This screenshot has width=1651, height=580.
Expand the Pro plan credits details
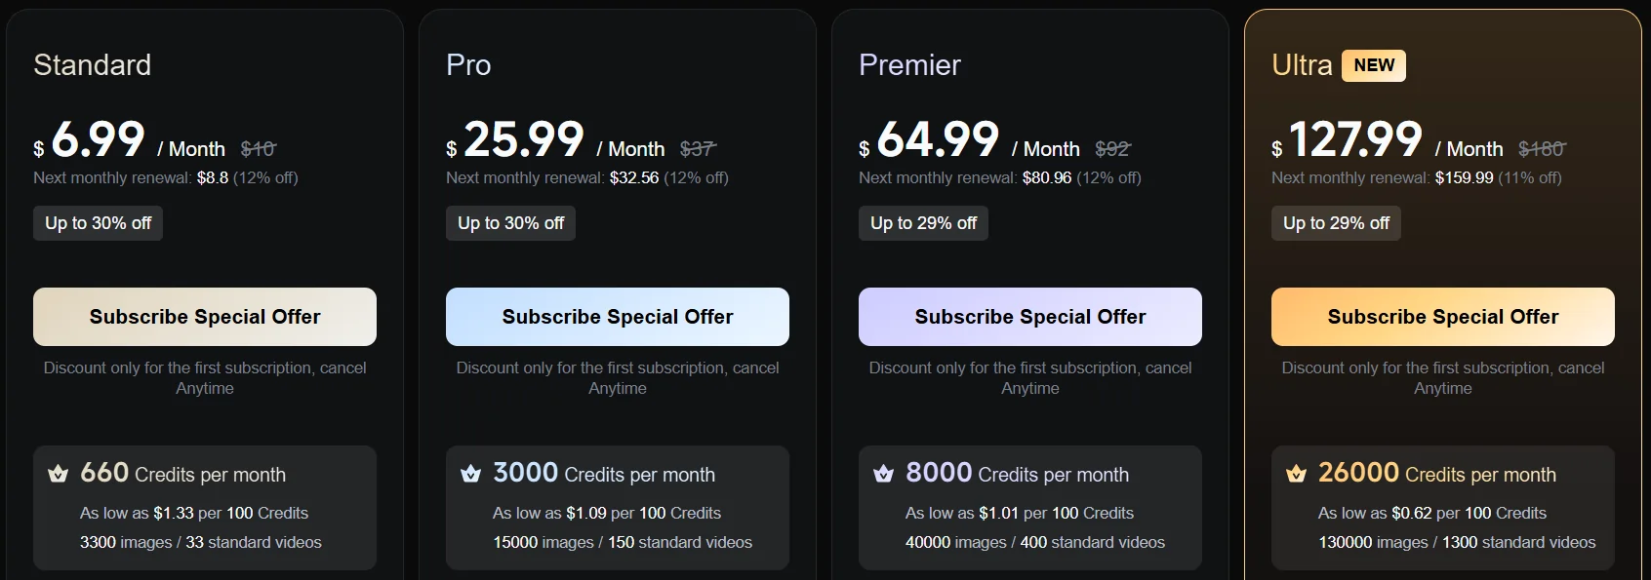[x=618, y=508]
